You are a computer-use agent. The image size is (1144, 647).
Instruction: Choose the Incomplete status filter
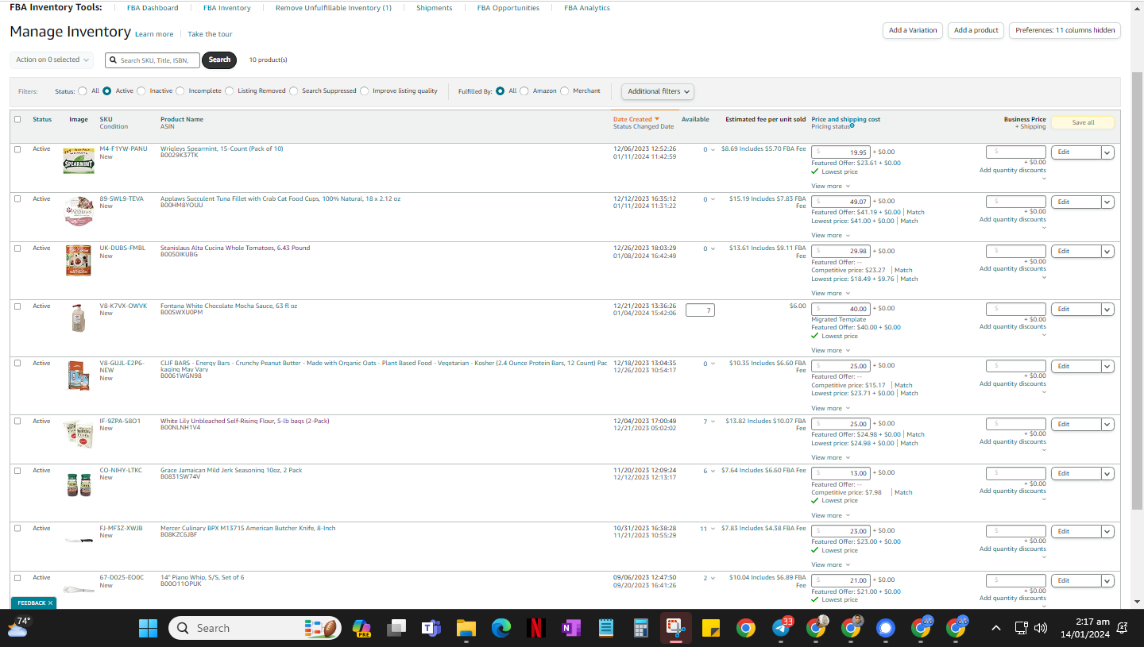180,91
